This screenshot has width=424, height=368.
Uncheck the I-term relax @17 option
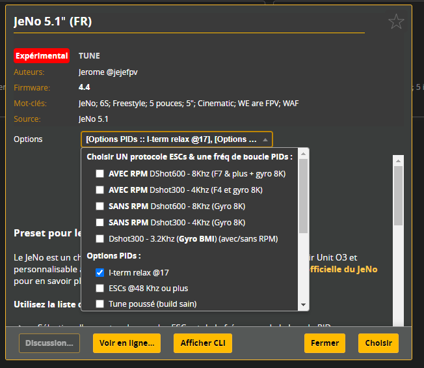[x=99, y=272]
